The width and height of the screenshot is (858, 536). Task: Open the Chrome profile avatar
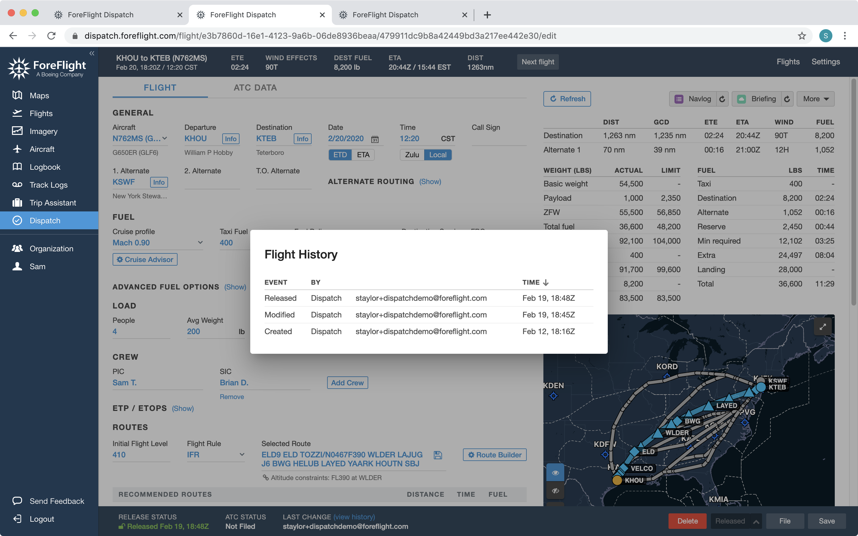pos(826,36)
